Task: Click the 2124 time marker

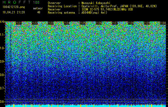Action: [67, 23]
